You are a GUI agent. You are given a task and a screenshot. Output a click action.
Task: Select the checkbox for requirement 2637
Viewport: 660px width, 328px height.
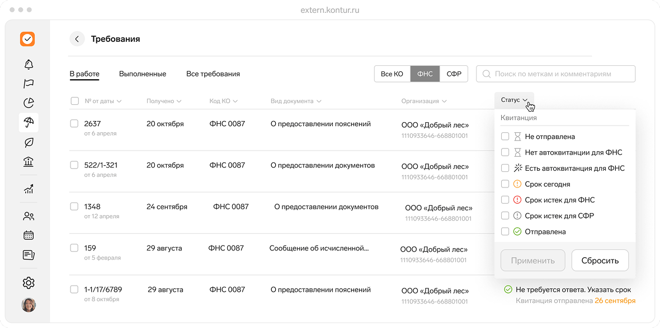[74, 124]
